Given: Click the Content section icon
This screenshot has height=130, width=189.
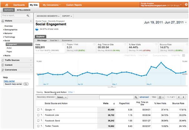Looking at the screenshot, I should pyautogui.click(x=3, y=65).
